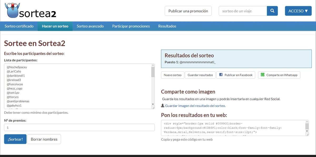Click Guardar resultados button
The width and height of the screenshot is (316, 157).
pos(200,75)
